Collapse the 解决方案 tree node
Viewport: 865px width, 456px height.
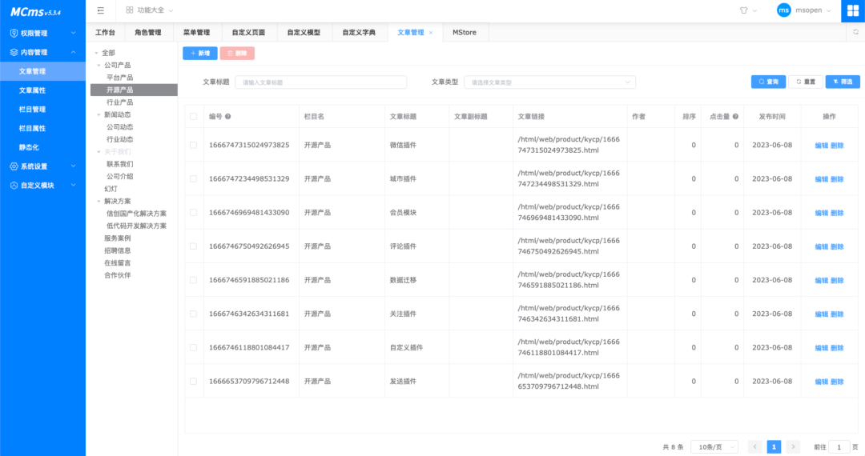[x=99, y=202]
